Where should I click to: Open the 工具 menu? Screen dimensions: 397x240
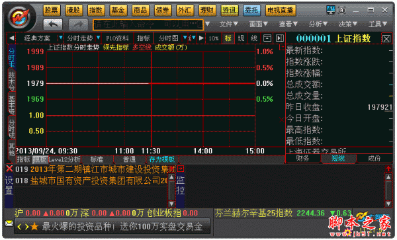(378, 24)
